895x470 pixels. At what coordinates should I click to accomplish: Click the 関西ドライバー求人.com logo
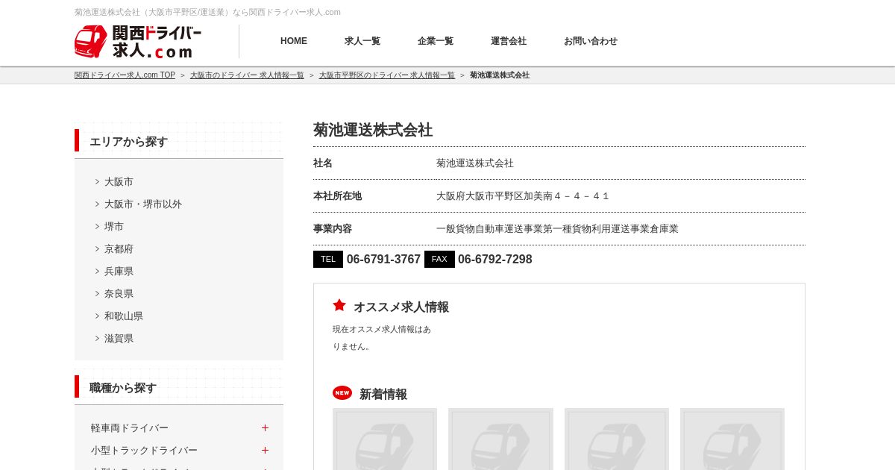(138, 42)
